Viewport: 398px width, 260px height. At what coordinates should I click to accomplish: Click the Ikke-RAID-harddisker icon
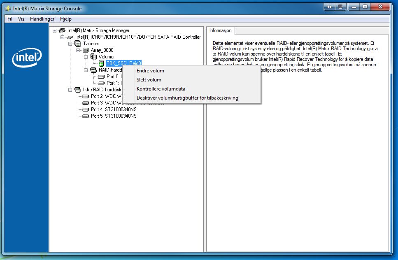(78, 90)
